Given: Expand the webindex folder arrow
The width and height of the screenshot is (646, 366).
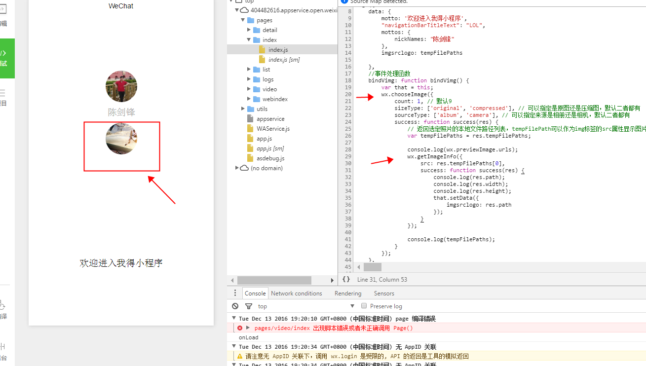Looking at the screenshot, I should tap(249, 99).
